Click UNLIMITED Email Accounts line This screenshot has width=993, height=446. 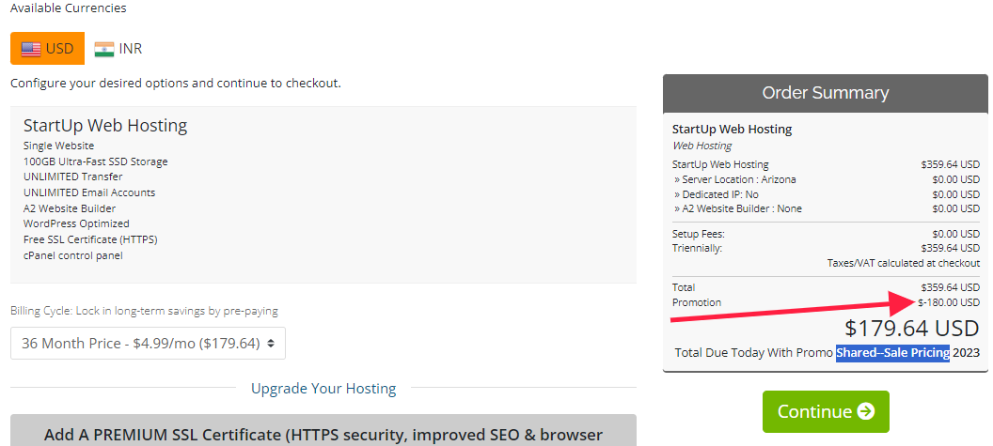89,192
